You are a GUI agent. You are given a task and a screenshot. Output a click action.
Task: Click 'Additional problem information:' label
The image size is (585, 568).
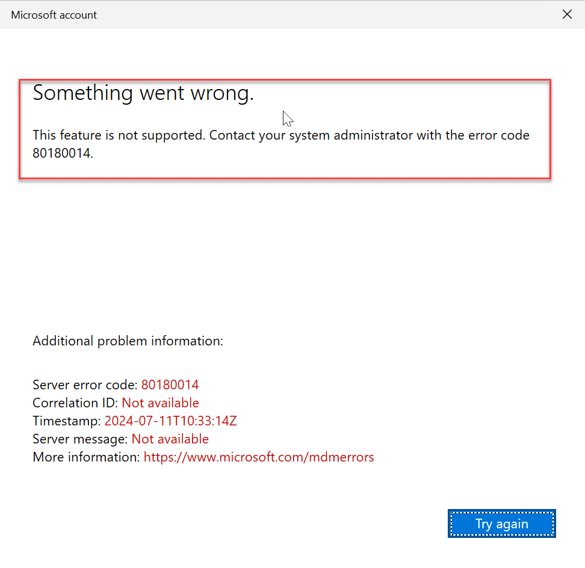pyautogui.click(x=128, y=341)
